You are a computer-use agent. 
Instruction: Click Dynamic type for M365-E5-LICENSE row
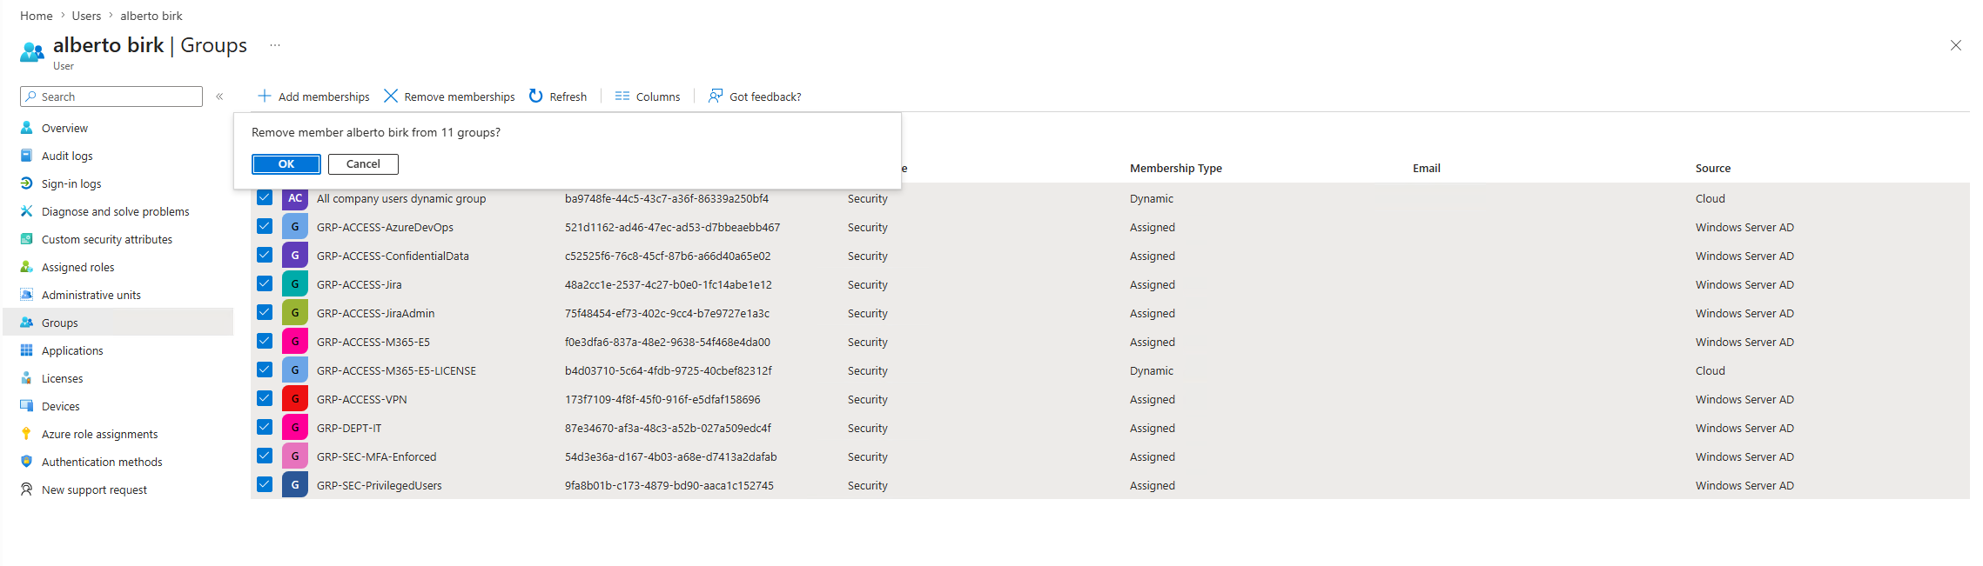[x=1152, y=370]
